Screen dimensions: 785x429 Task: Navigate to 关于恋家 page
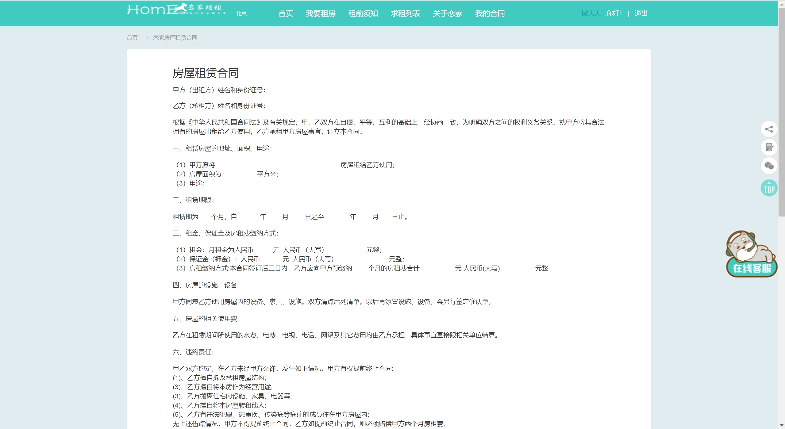(x=448, y=13)
